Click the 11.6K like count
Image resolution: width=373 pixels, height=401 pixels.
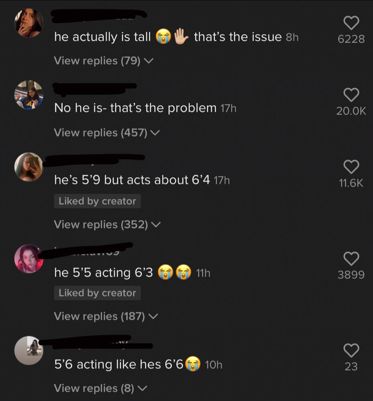coord(351,183)
